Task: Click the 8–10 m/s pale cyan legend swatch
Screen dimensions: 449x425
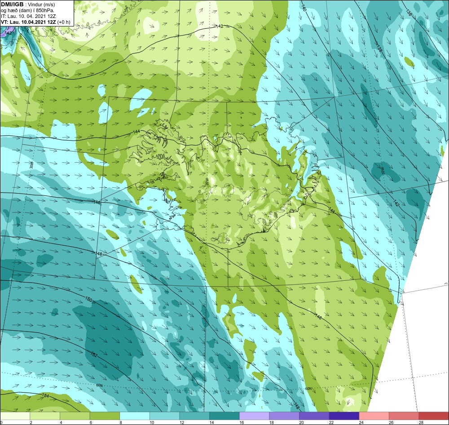Action: click(135, 416)
